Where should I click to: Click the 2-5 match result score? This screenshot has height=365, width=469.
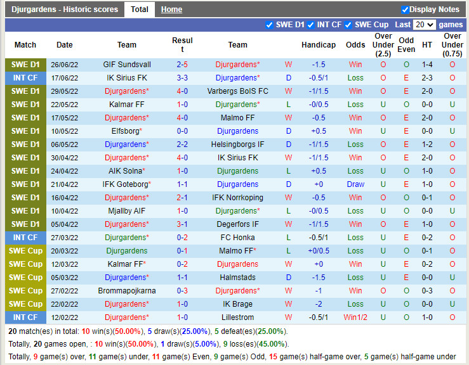click(x=182, y=65)
